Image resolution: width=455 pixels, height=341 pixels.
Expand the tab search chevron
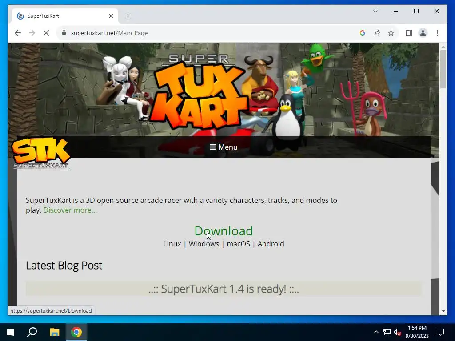coord(375,11)
